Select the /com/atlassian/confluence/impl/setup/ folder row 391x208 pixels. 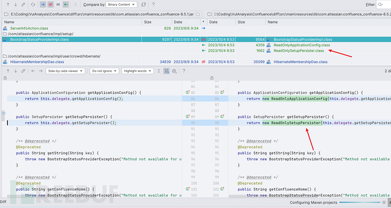(x=41, y=33)
